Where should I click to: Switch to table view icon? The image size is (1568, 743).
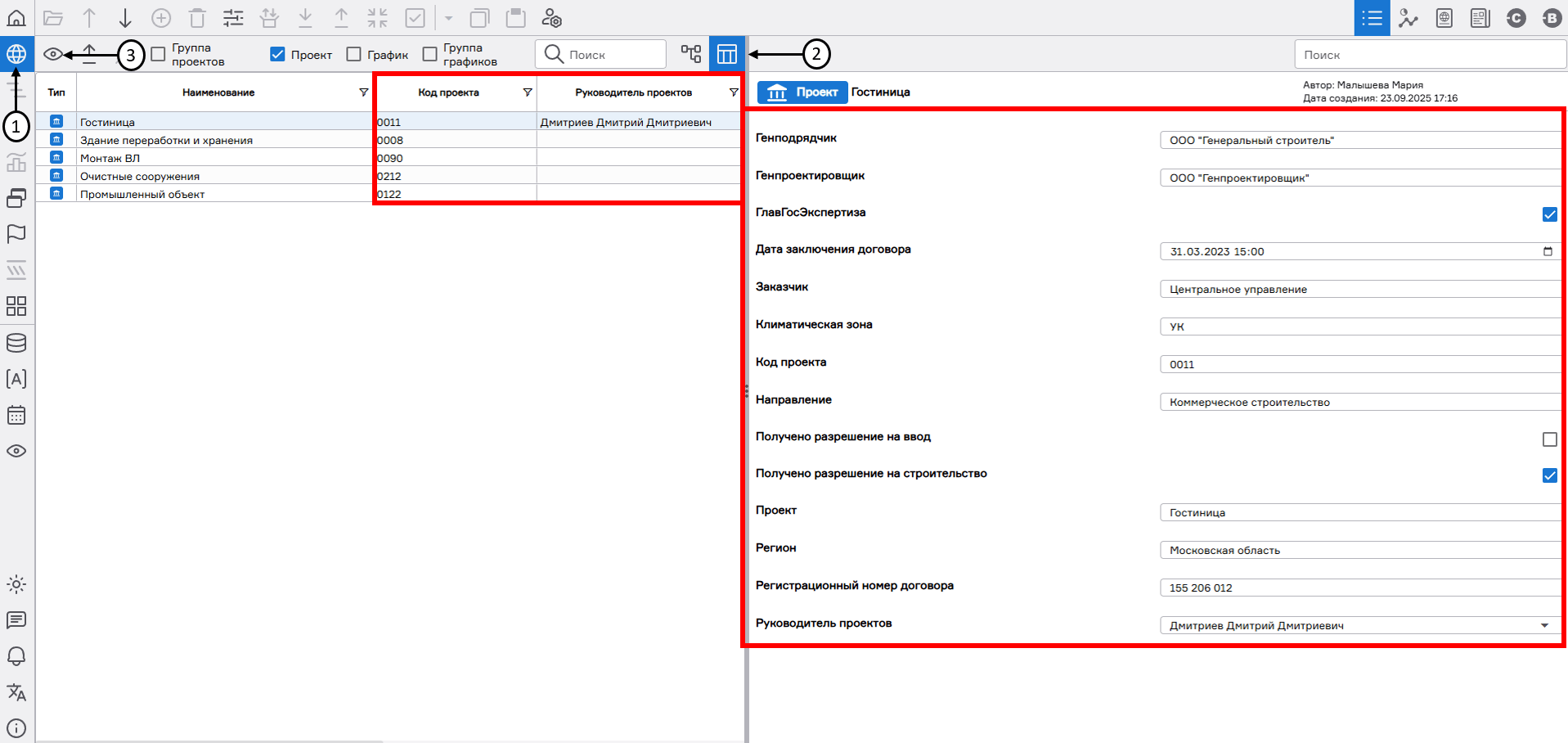click(726, 54)
